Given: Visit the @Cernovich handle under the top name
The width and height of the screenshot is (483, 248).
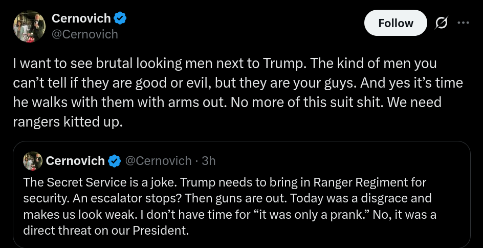Looking at the screenshot, I should pos(85,34).
